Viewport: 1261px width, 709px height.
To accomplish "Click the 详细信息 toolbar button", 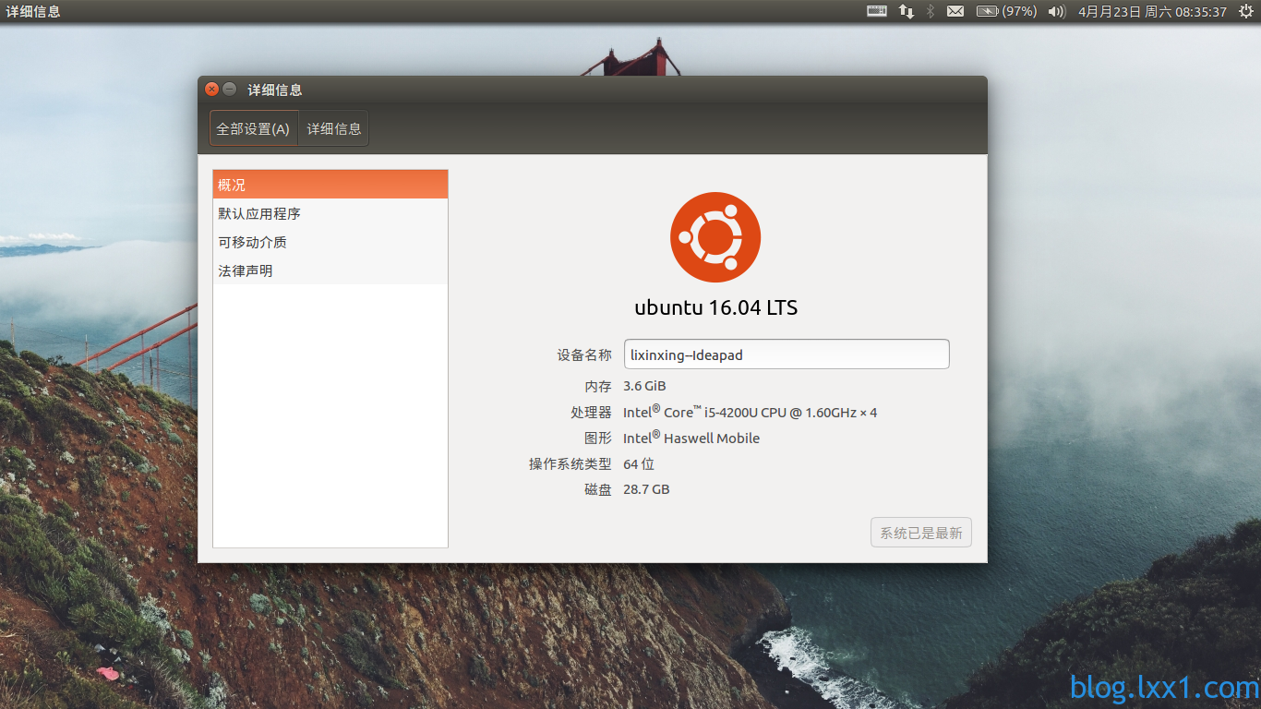I will (334, 128).
